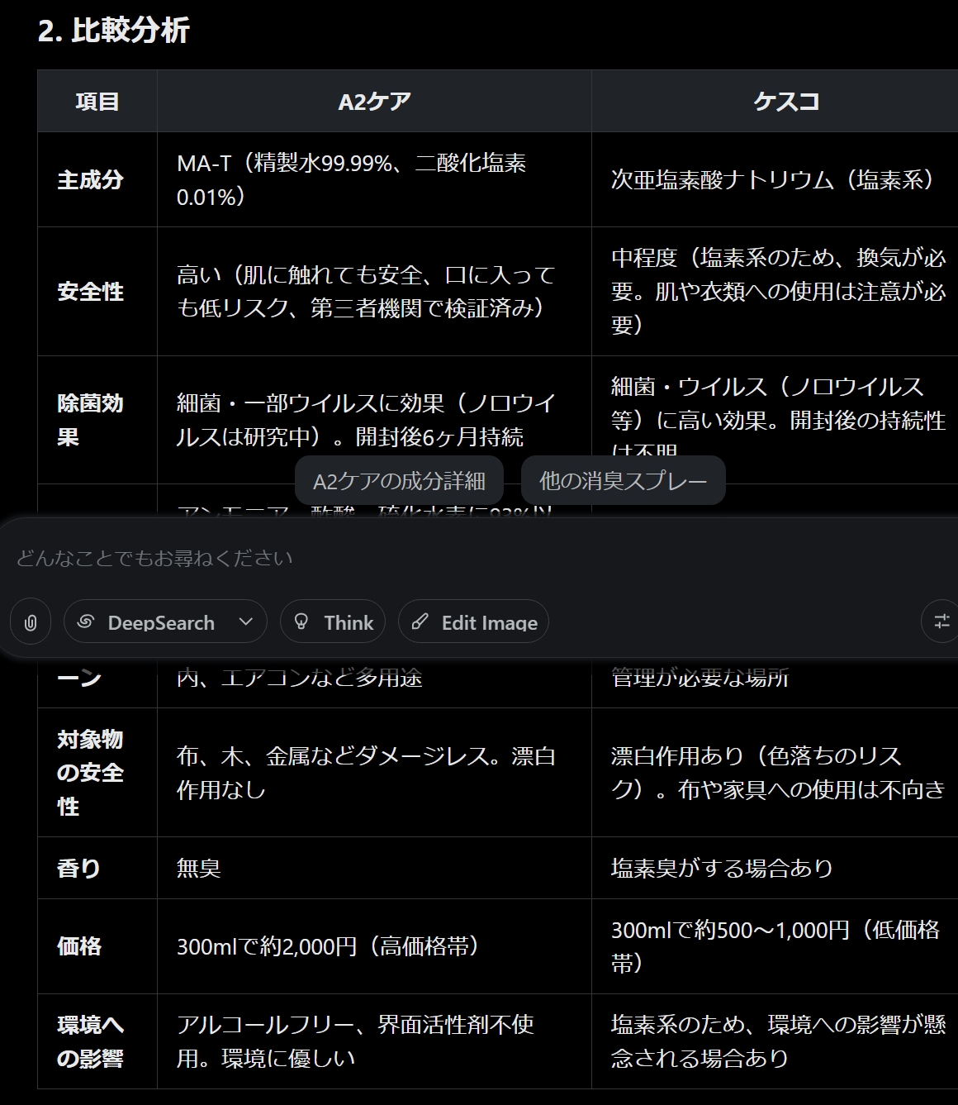Click the 'ケスコ' column header
This screenshot has height=1105, width=958.
786,101
